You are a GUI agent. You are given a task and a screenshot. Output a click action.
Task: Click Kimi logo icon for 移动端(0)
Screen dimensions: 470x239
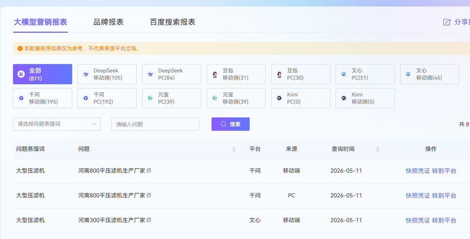[344, 98]
